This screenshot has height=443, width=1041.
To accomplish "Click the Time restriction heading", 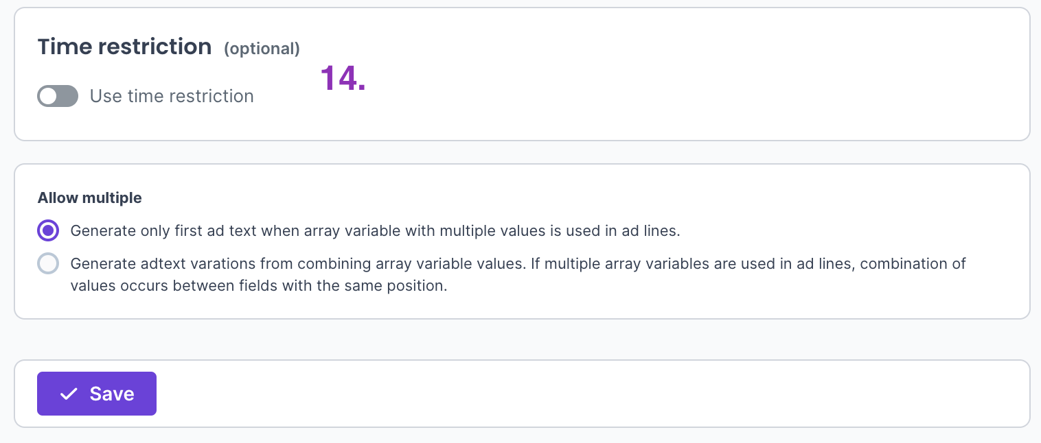I will [124, 47].
